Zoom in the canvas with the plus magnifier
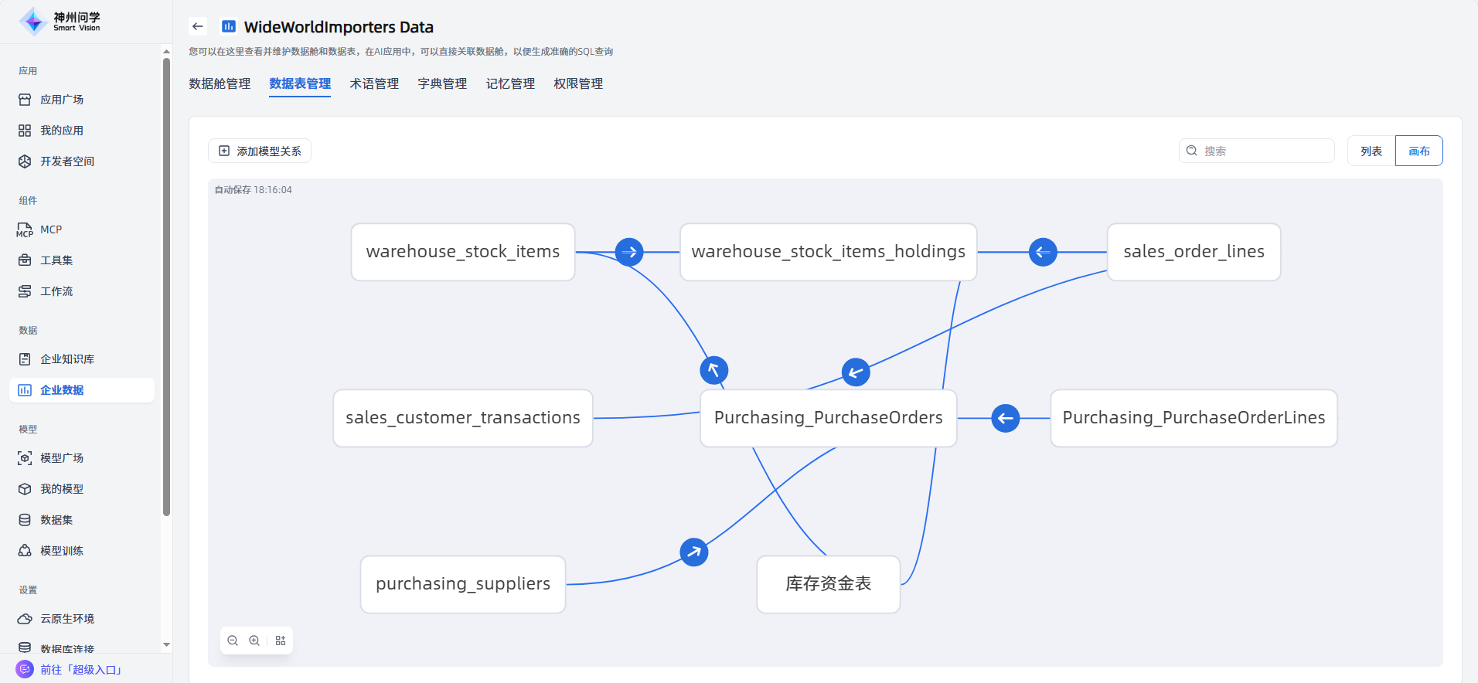The image size is (1478, 683). (254, 641)
